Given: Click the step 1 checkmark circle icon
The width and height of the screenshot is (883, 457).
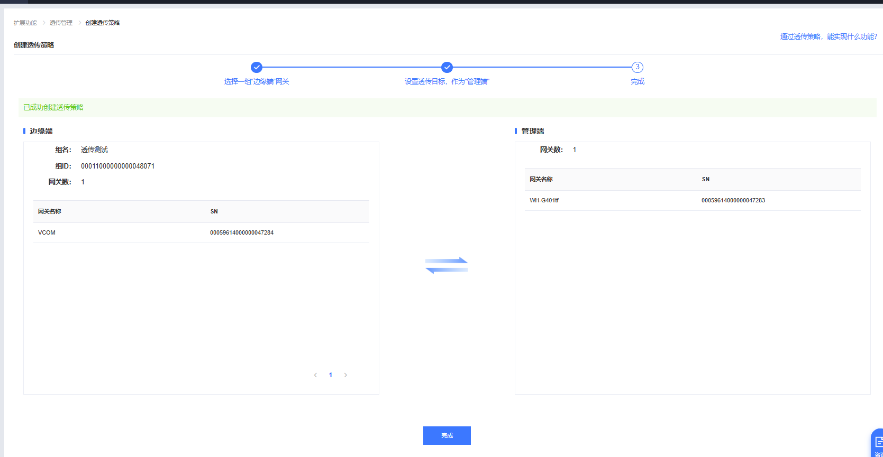Looking at the screenshot, I should [x=257, y=67].
